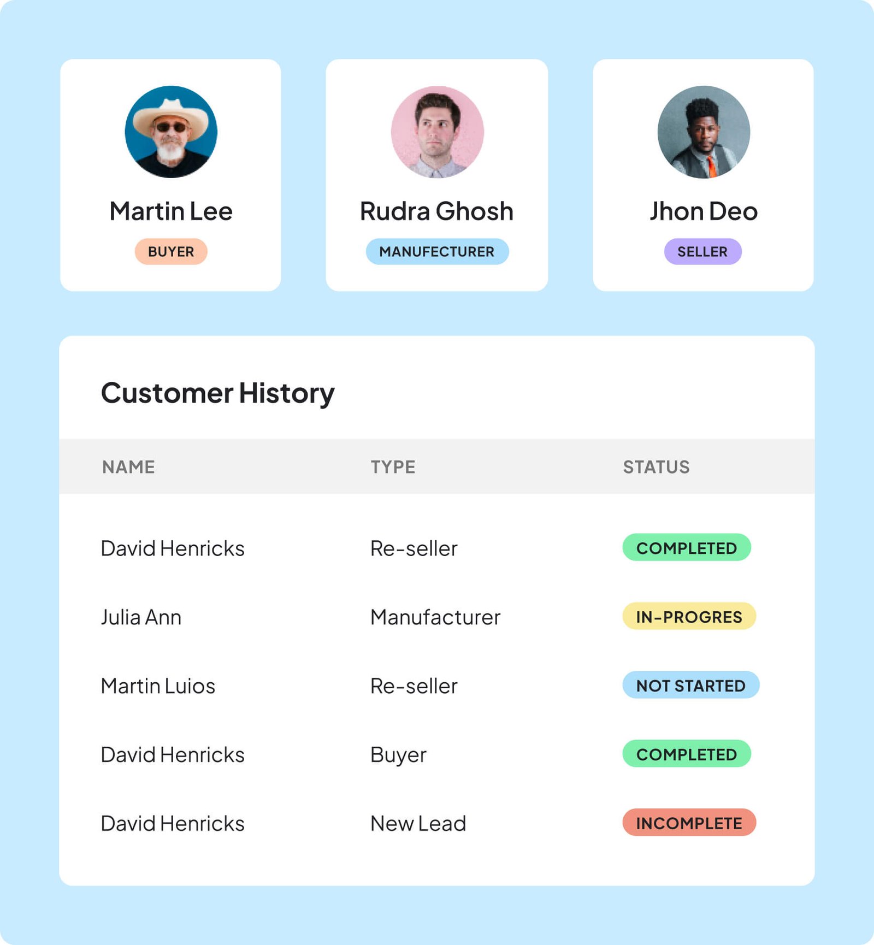
Task: Select the Julia Ann name cell
Action: (141, 617)
